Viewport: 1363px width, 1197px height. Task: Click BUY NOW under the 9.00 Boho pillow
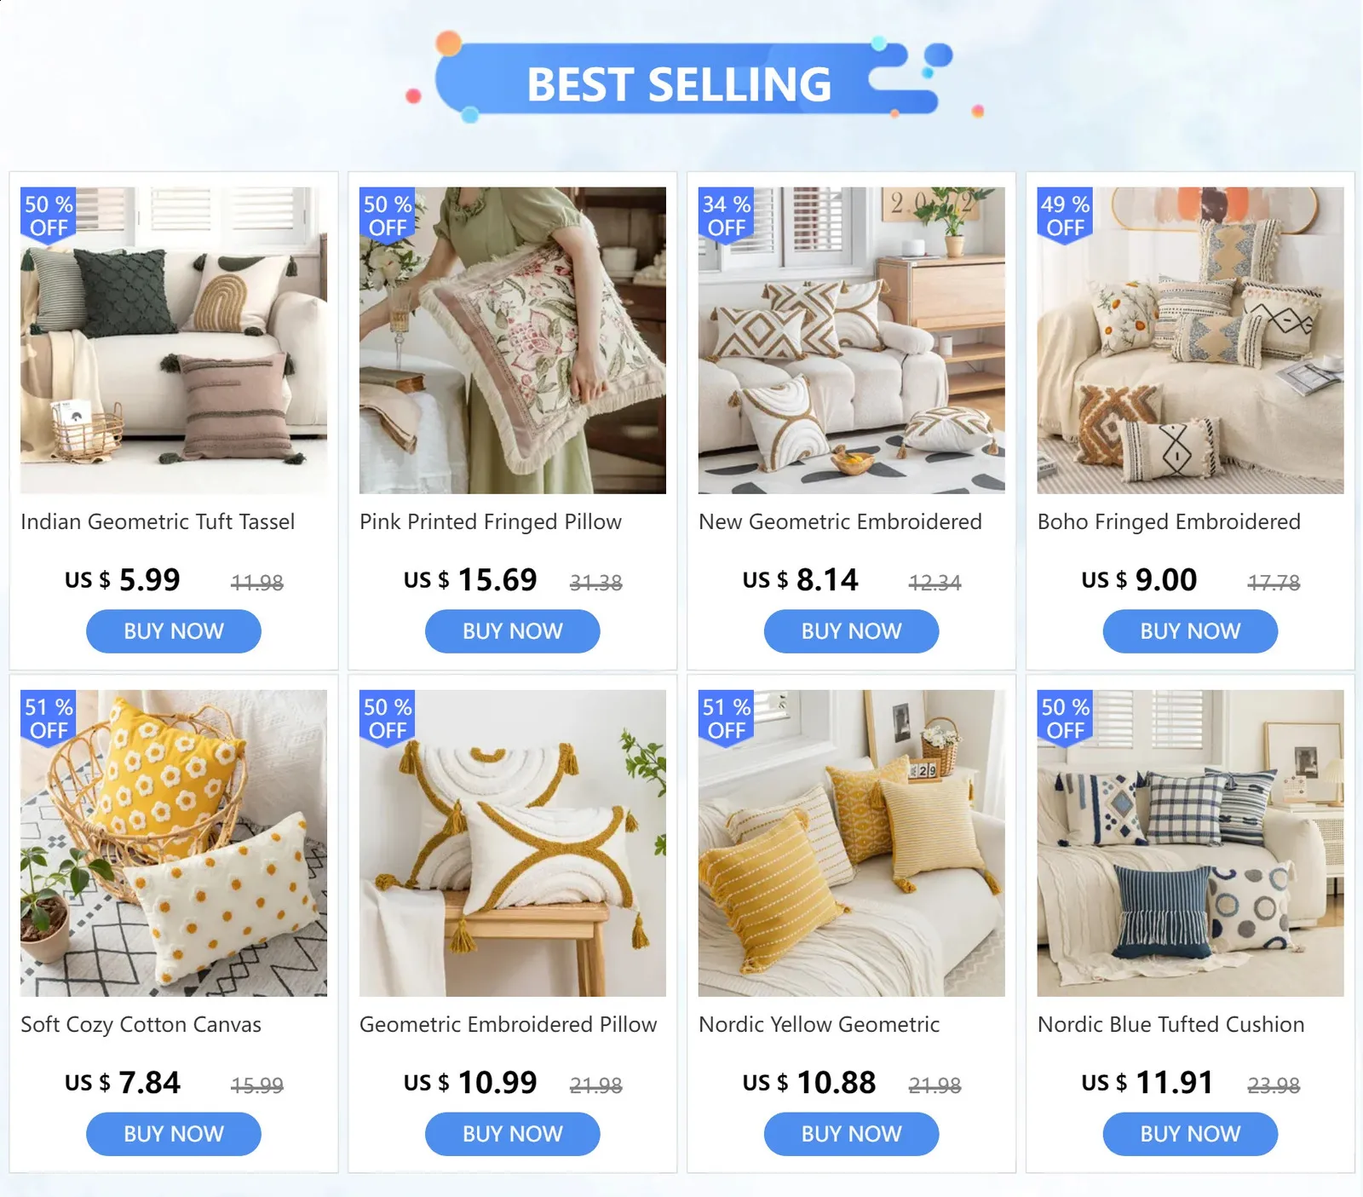(x=1191, y=631)
